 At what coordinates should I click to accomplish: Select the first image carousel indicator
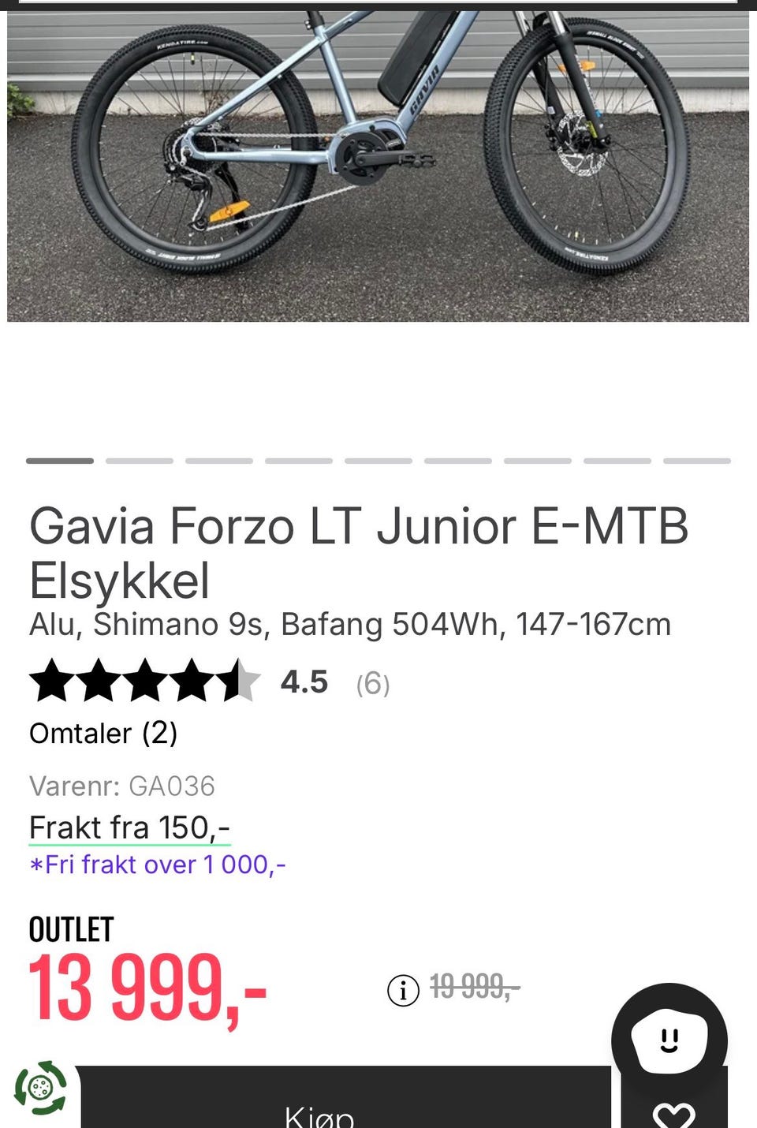tap(60, 461)
